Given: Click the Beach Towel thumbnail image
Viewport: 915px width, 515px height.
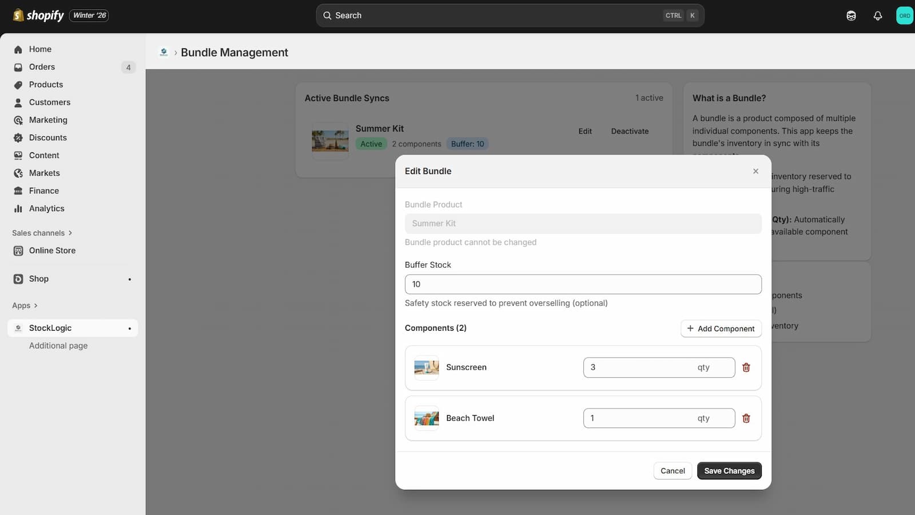Looking at the screenshot, I should click(426, 418).
